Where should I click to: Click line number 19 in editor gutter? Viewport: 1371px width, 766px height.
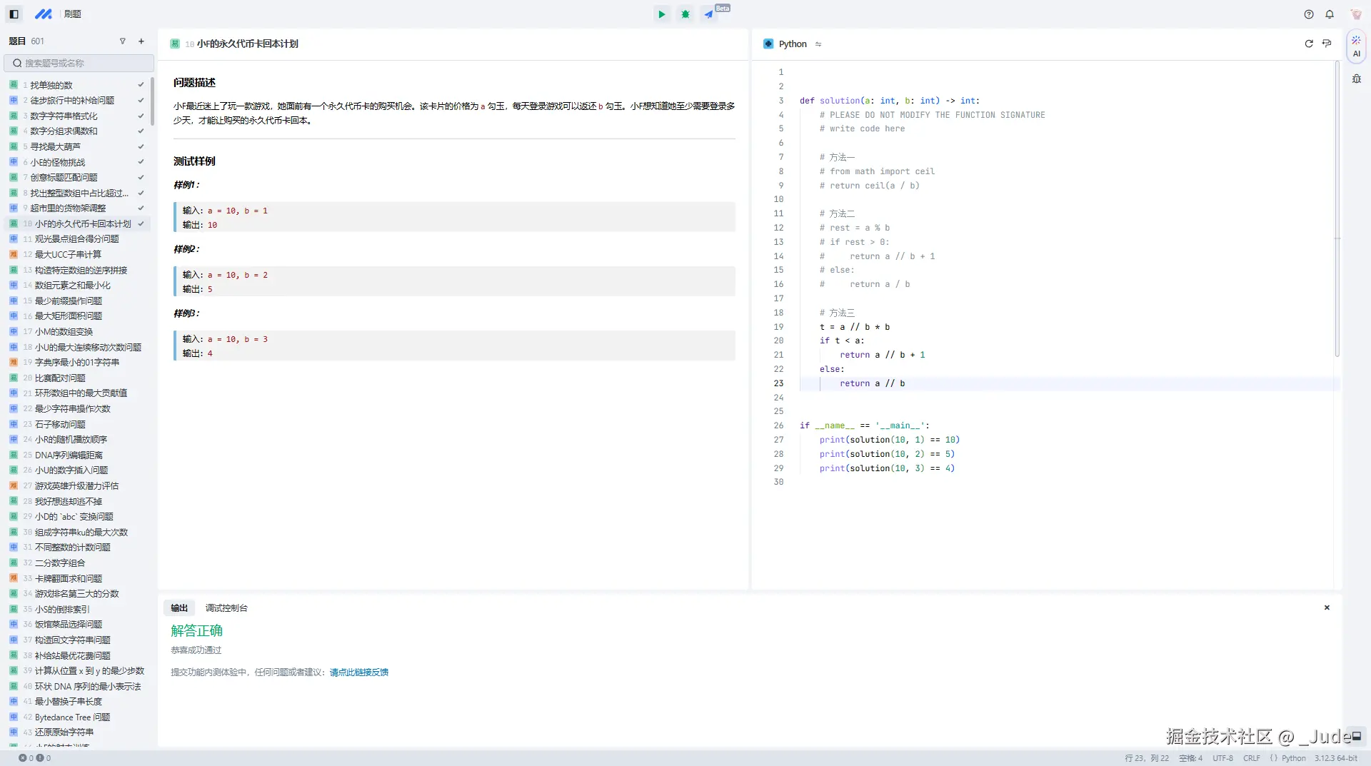coord(778,327)
